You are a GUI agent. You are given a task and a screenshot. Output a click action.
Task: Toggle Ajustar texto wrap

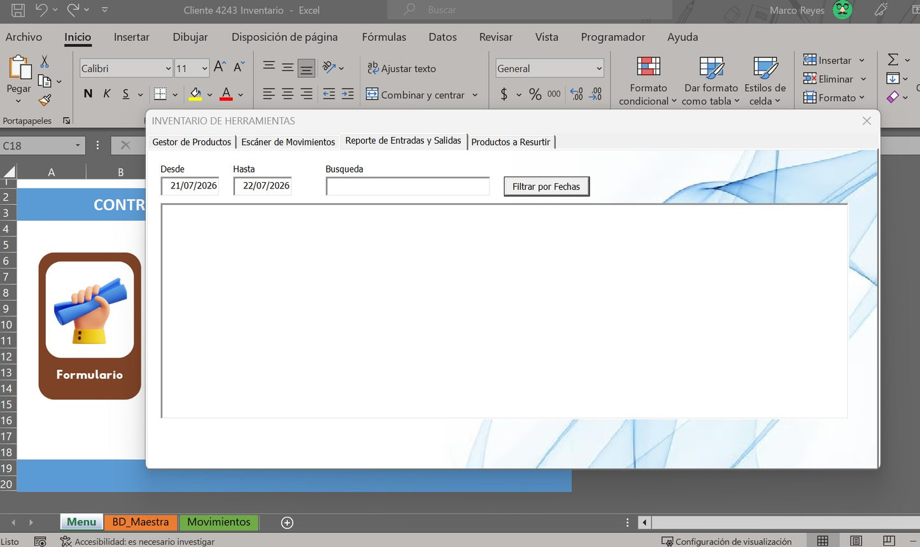402,68
